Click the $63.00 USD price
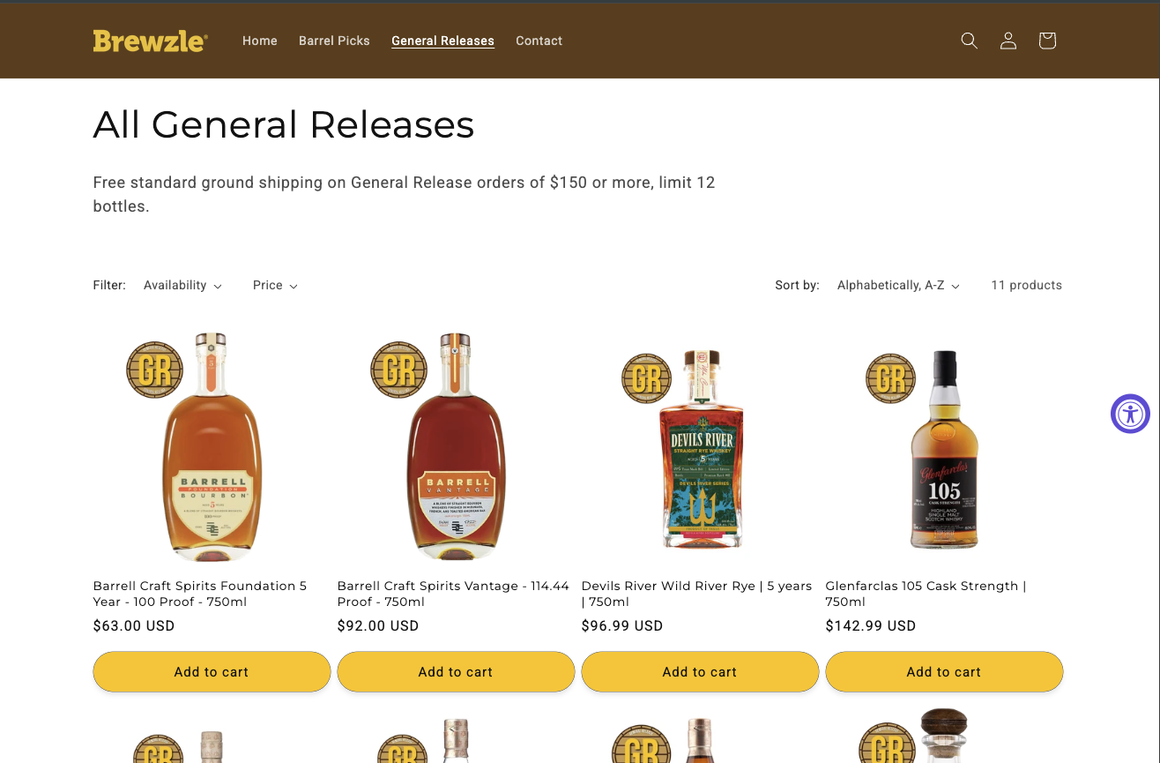This screenshot has height=763, width=1160. (x=134, y=626)
